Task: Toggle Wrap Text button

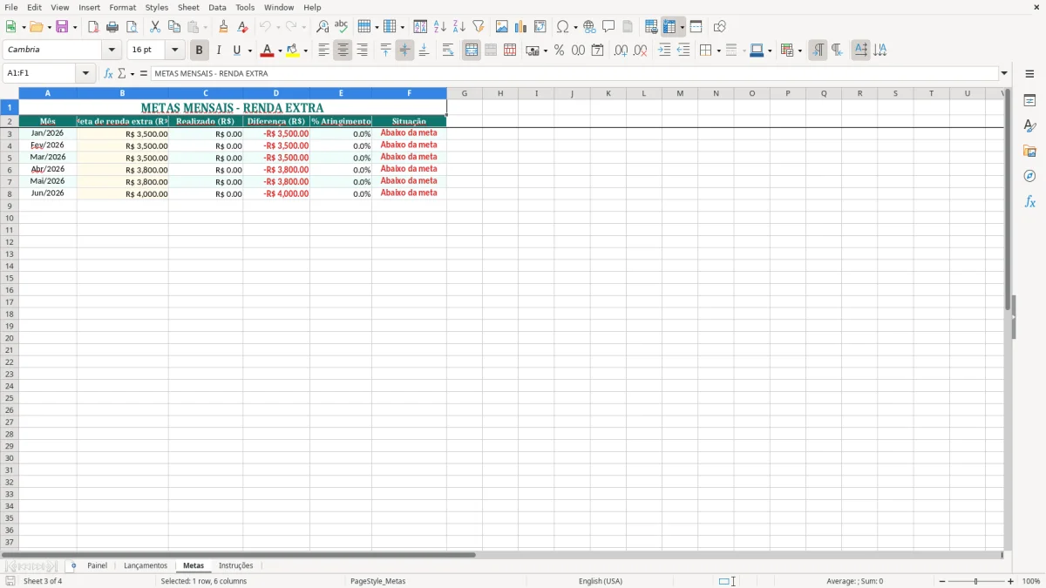Action: coord(448,51)
